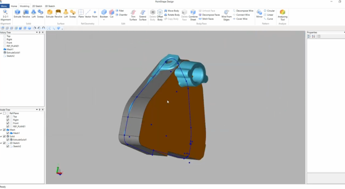Collapse the Ref.Plane node in Model Tree

[x=1, y=113]
